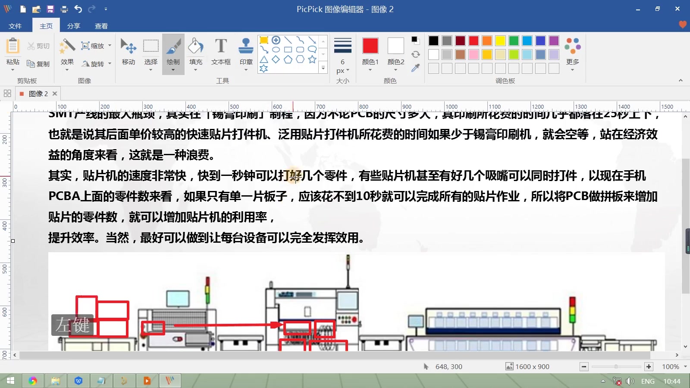690x388 pixels.
Task: Choose the ellipse shape
Action: [x=276, y=50]
